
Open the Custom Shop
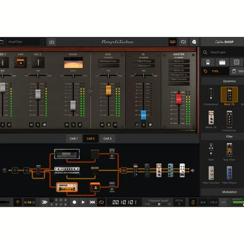224,42
